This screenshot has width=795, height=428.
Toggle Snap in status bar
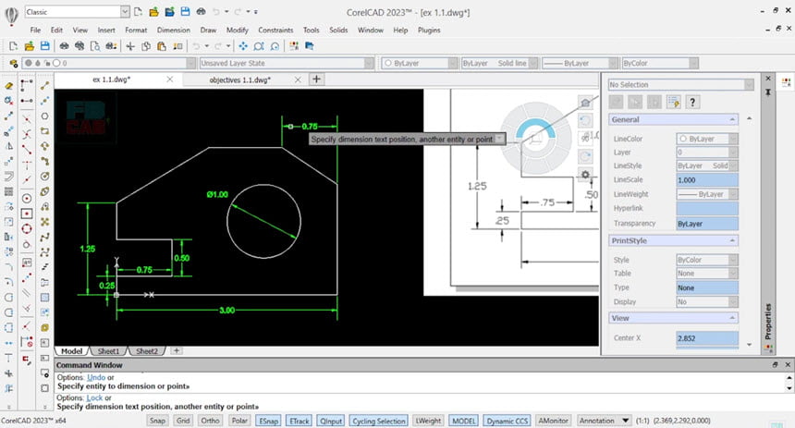point(157,421)
